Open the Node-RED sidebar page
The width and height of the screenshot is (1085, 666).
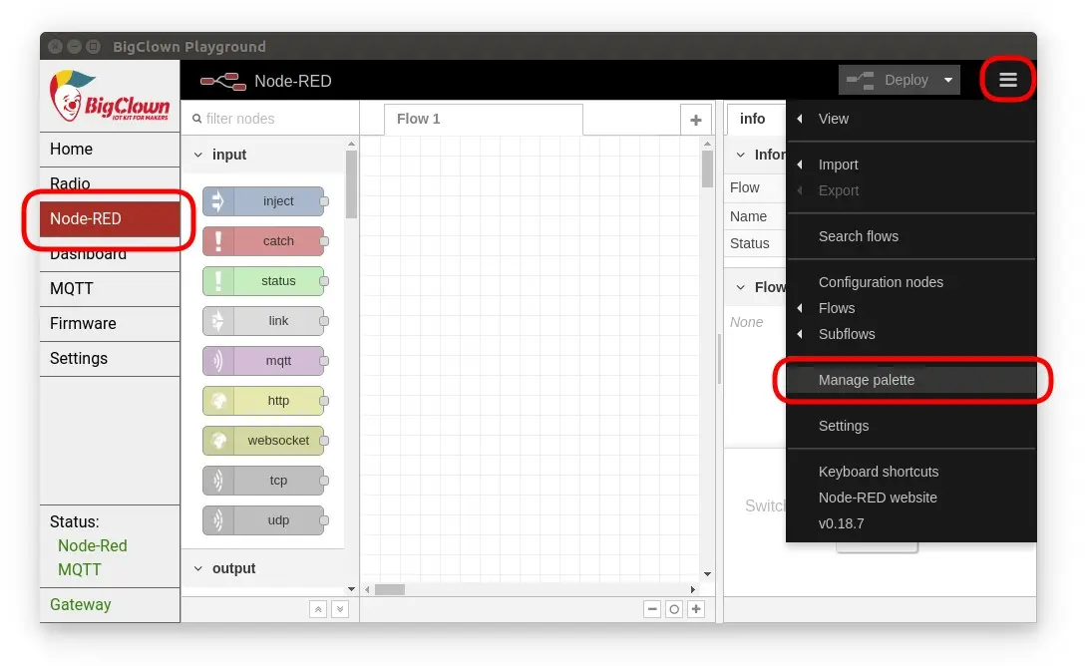pyautogui.click(x=110, y=219)
